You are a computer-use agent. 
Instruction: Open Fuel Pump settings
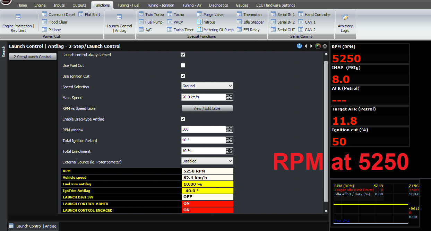pyautogui.click(x=150, y=22)
